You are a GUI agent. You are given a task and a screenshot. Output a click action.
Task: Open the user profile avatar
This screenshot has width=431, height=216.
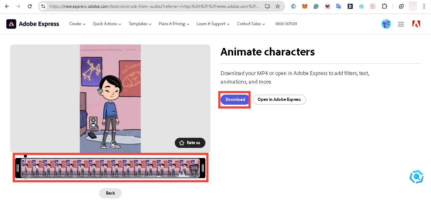(x=386, y=24)
